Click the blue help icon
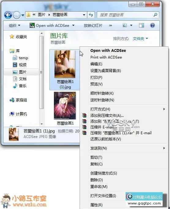Image resolution: width=170 pixels, height=209 pixels. tap(153, 25)
